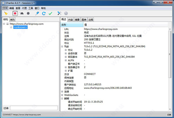Select the 客户端证书 row

tap(114, 64)
